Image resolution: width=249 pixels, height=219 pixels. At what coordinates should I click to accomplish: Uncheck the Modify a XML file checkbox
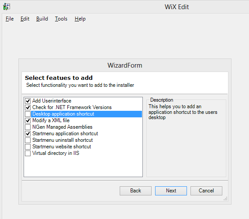[28, 120]
